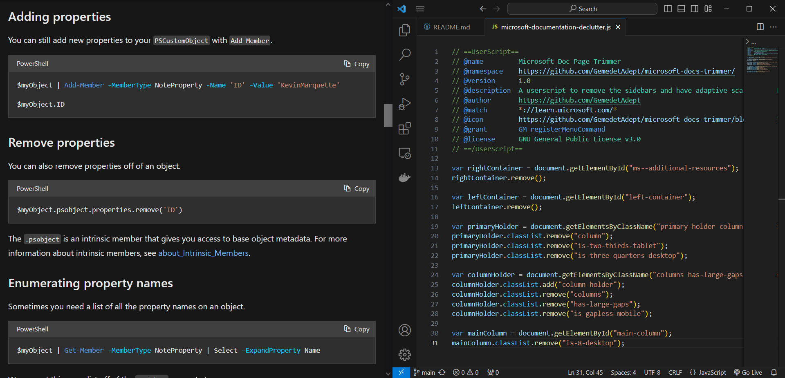Start Go Live server
This screenshot has height=378, width=785.
pyautogui.click(x=748, y=372)
